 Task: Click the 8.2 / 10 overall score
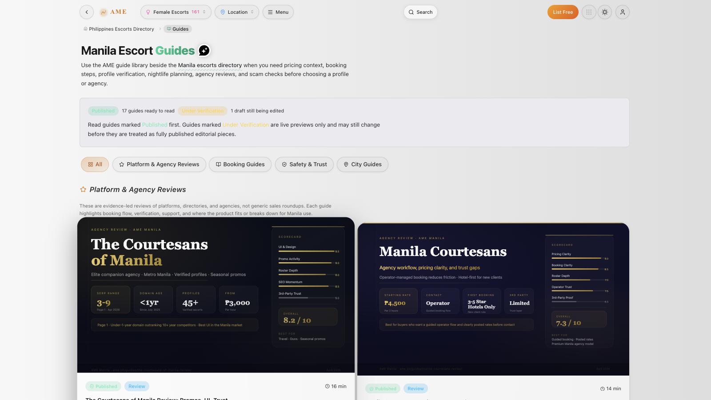[x=297, y=320]
